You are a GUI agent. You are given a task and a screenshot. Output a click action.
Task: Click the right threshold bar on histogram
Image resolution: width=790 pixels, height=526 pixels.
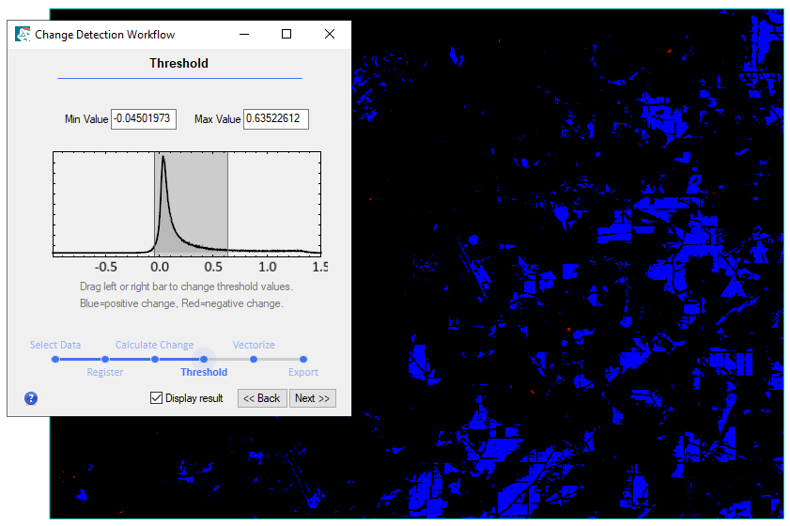(x=227, y=204)
